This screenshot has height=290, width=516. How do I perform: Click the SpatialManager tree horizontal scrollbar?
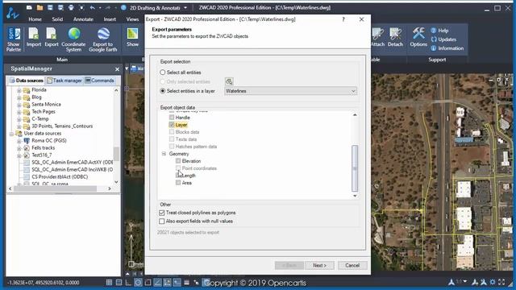[55, 188]
